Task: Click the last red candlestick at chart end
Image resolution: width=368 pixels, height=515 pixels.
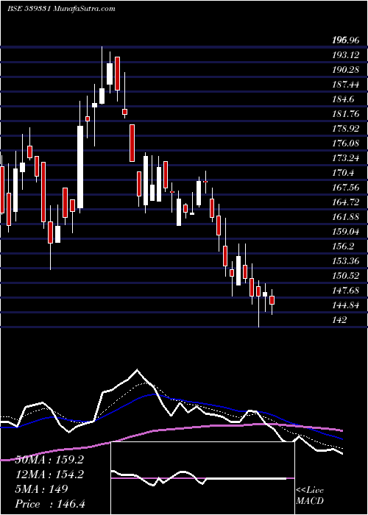Action: pyautogui.click(x=272, y=300)
